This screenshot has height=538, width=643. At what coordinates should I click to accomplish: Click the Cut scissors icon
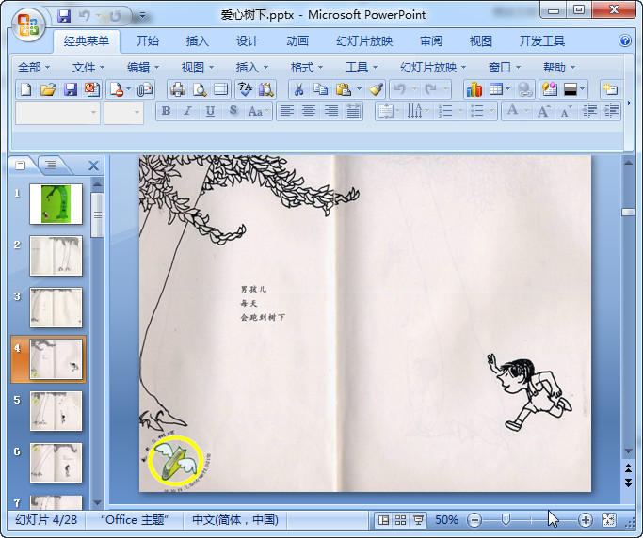tap(299, 89)
